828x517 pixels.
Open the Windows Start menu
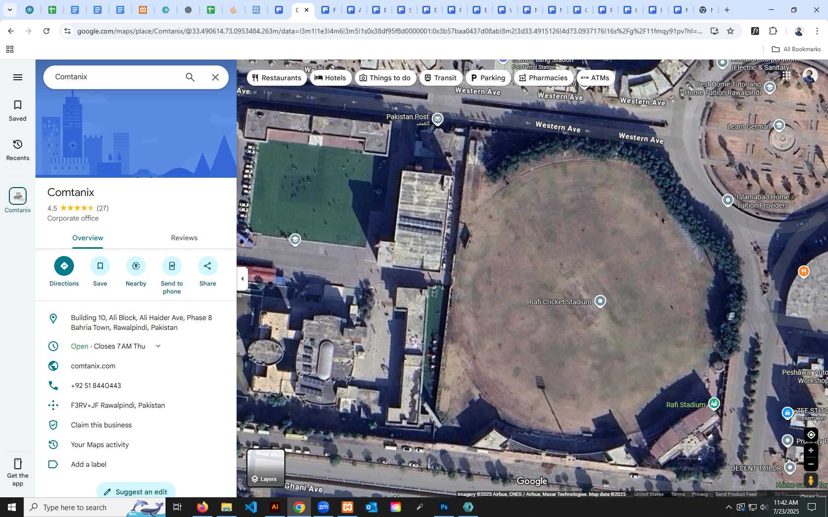12,507
